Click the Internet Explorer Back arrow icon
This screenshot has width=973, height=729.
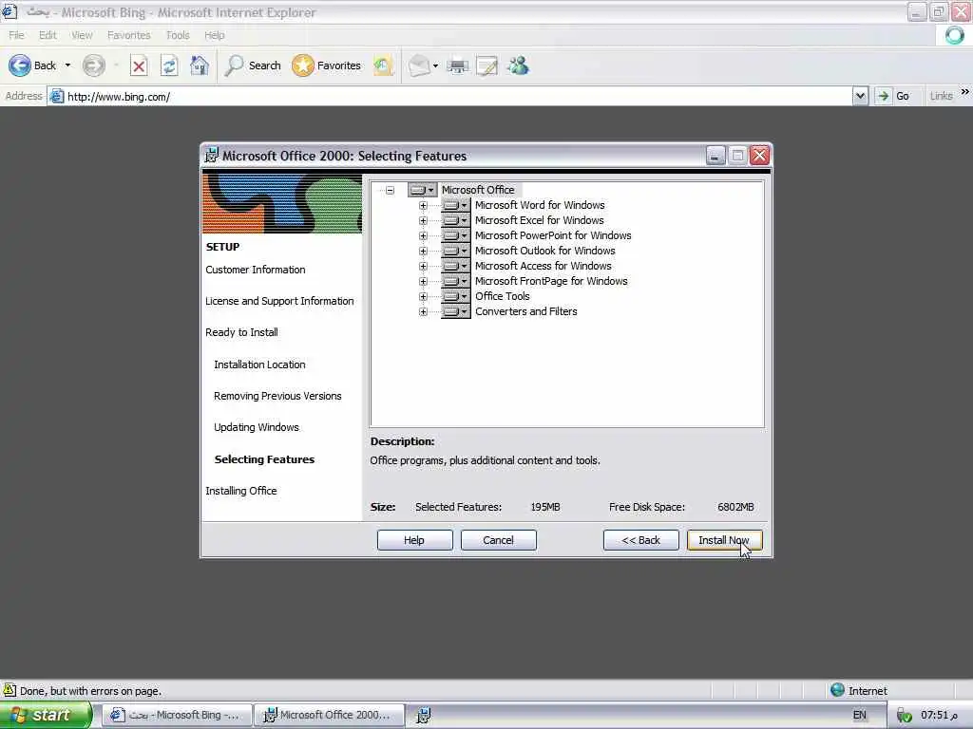click(20, 65)
